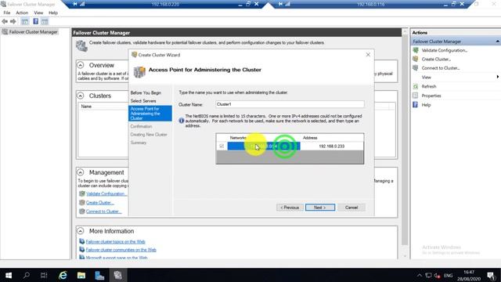This screenshot has height=282, width=501.
Task: Open the Help menu
Action: coord(53,13)
